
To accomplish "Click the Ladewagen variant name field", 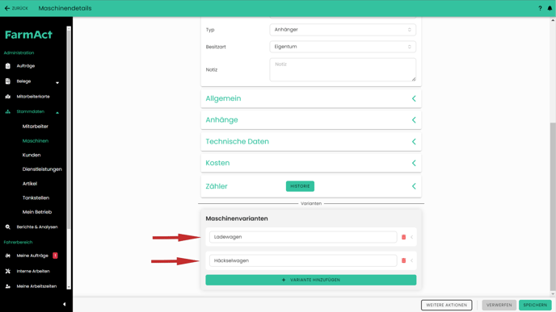I will click(x=303, y=237).
